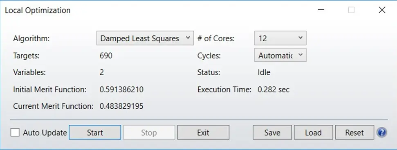397x150 pixels.
Task: Click the Status value Idle
Action: [264, 73]
